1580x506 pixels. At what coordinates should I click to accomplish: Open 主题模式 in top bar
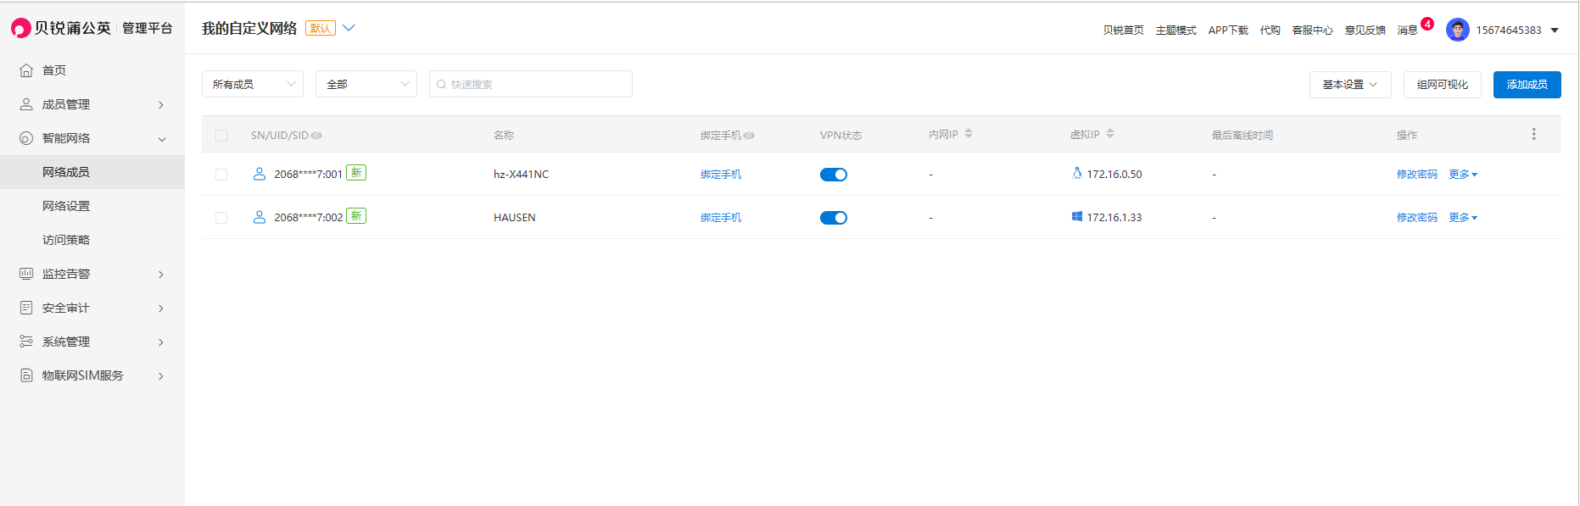(1175, 31)
